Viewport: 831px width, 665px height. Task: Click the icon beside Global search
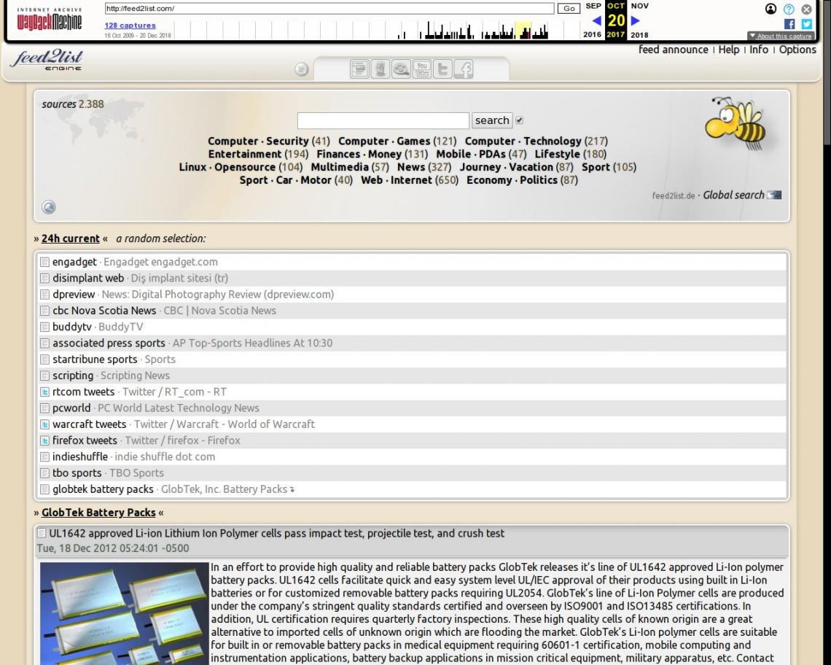[x=774, y=195]
